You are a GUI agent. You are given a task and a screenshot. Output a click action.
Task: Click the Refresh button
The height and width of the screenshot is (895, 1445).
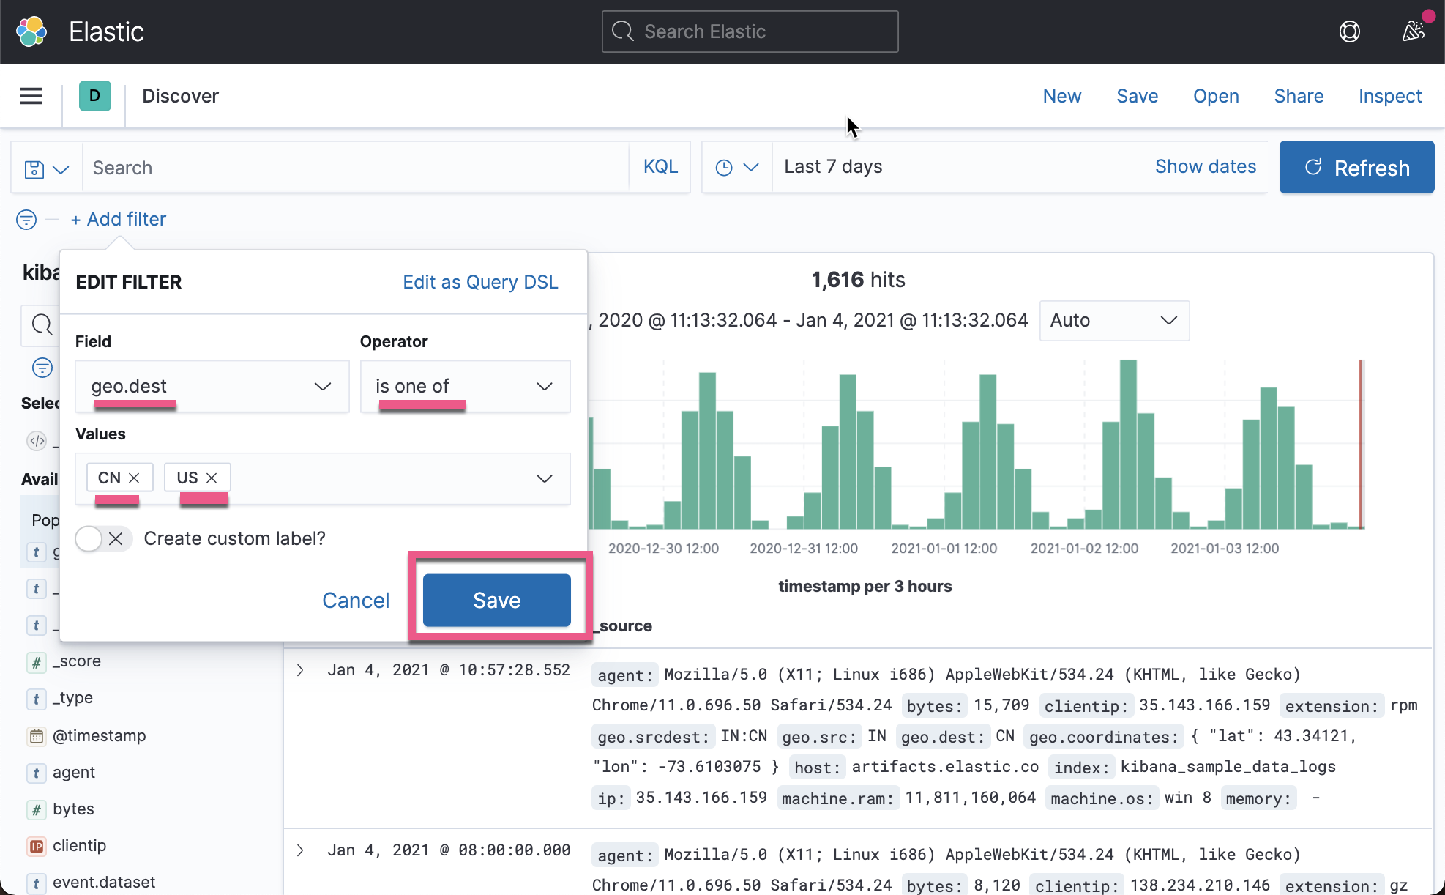(x=1356, y=167)
